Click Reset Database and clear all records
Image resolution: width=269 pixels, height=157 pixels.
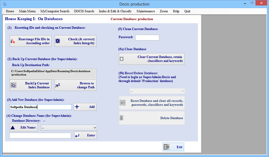coord(152,103)
